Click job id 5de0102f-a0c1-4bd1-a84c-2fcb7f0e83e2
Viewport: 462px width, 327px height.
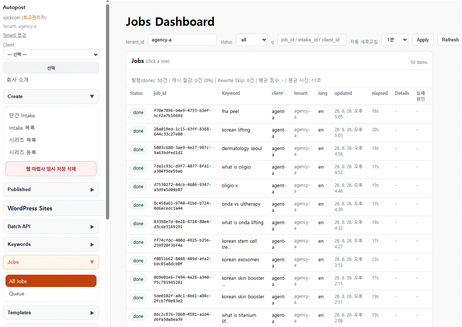[x=182, y=298]
